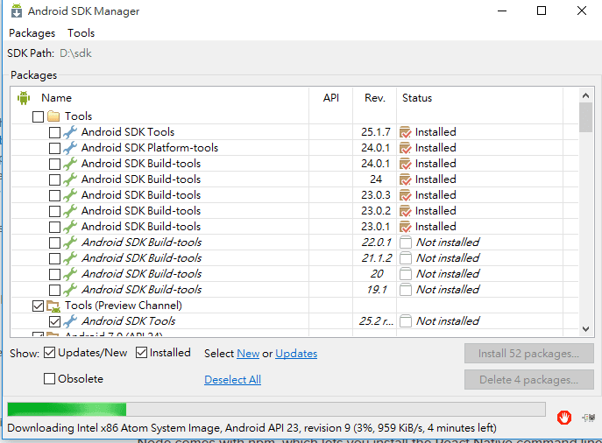Click the Tools folder icon
Screen dimensions: 602x443
tap(53, 116)
